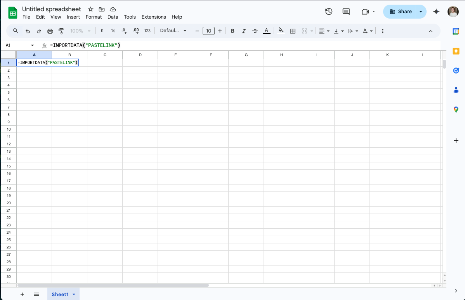Open the View menu
This screenshot has width=465, height=300.
pos(56,17)
